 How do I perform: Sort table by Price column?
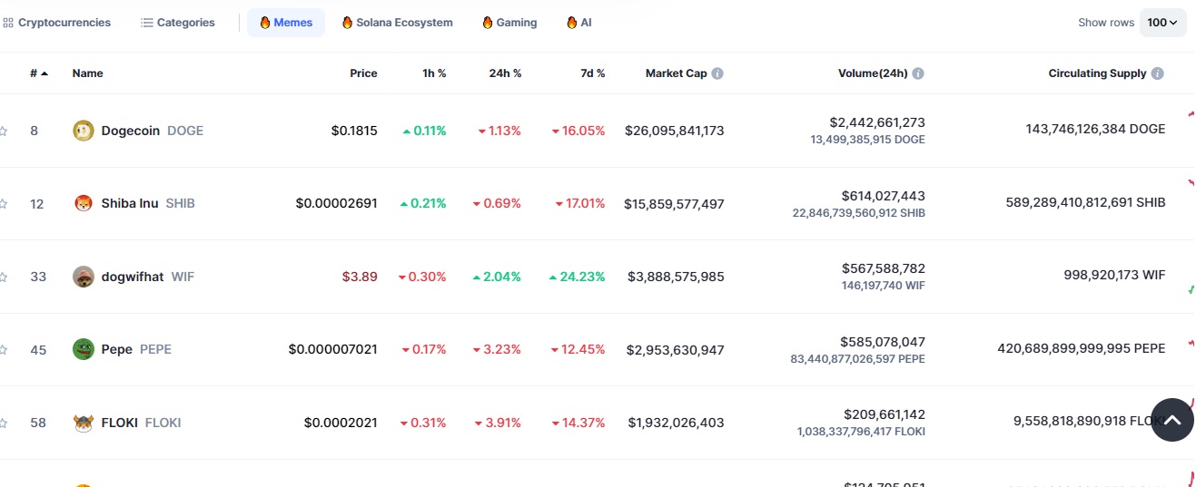click(363, 73)
